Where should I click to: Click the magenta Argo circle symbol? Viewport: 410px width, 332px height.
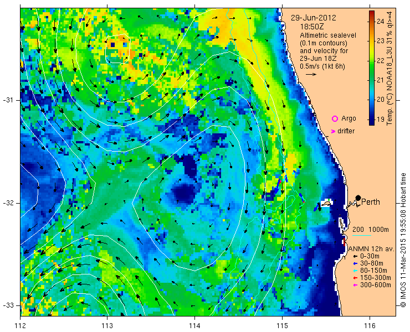[x=335, y=118]
